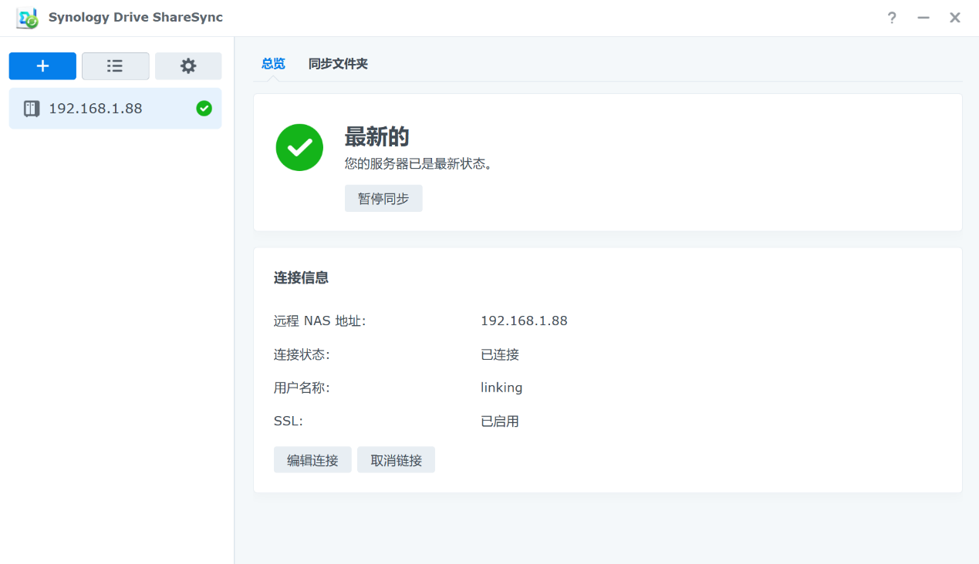Click the 编辑连接 button

click(312, 460)
